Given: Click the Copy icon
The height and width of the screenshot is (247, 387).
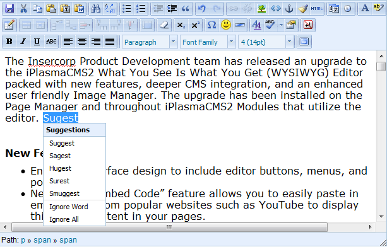Looking at the screenshot, I should tap(37, 9).
